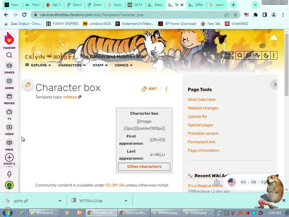The height and width of the screenshot is (217, 289).
Task: Expand W7DSA (1).zip download options
Action: point(126,201)
